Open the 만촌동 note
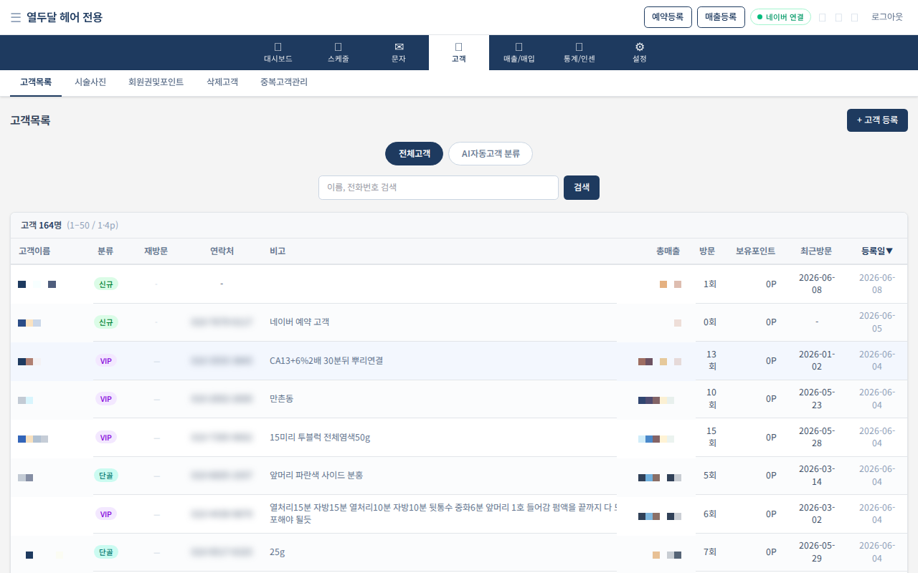 pyautogui.click(x=281, y=399)
